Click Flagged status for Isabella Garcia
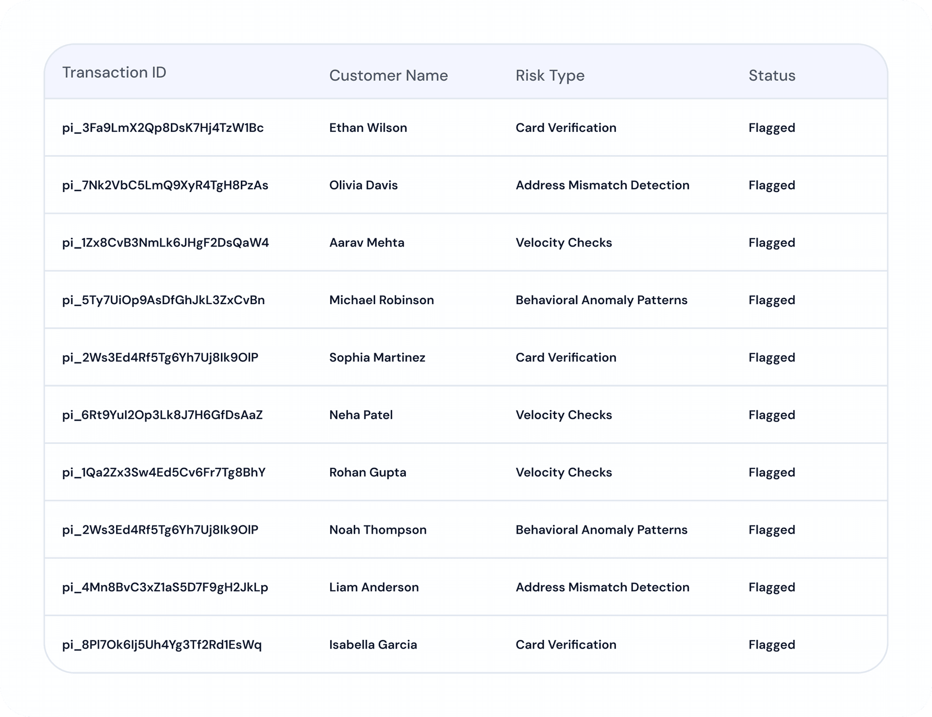Viewport: 932px width, 717px height. pyautogui.click(x=772, y=645)
